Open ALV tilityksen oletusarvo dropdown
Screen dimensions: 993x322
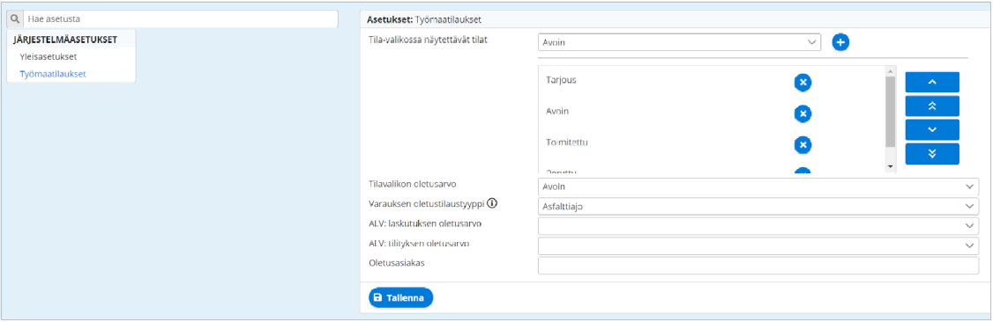point(758,245)
